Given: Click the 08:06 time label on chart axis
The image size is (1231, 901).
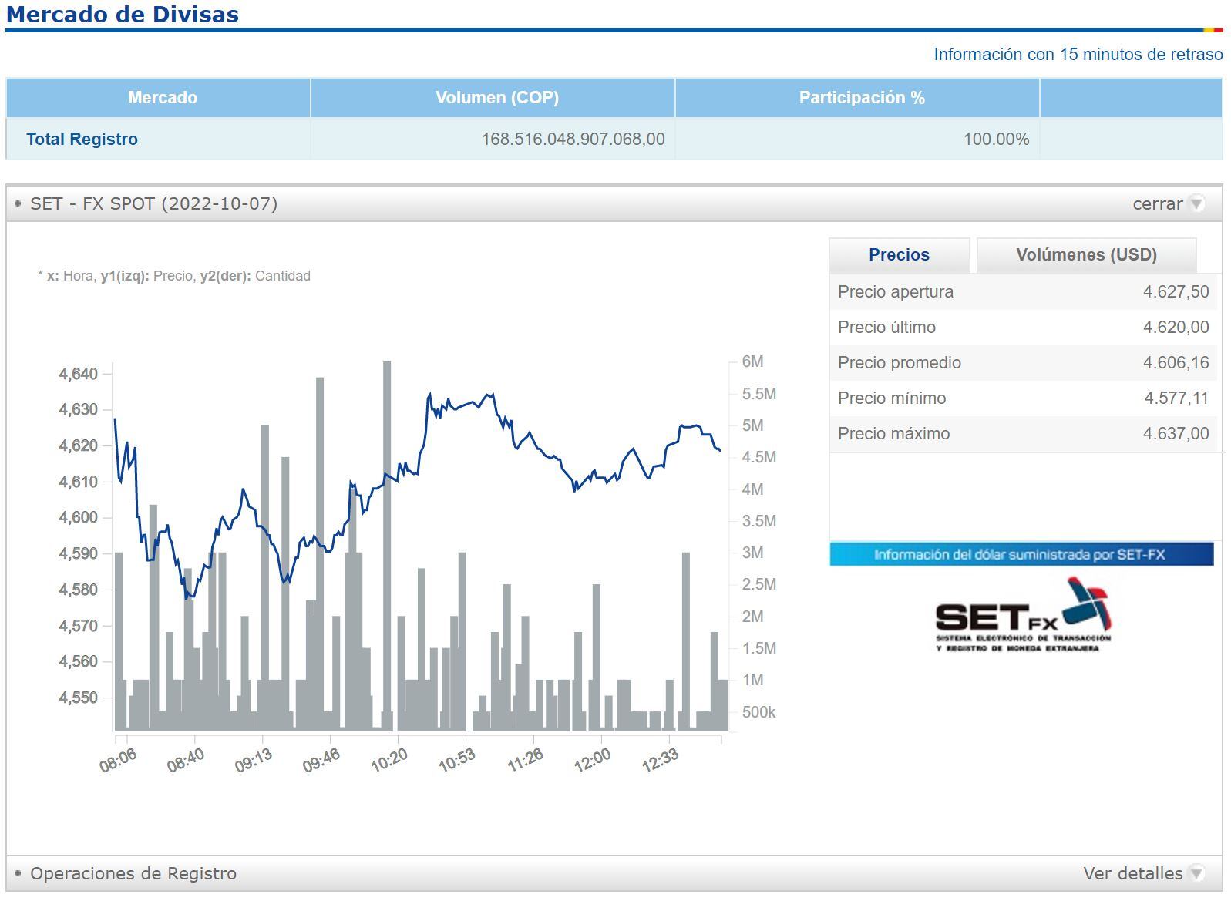Looking at the screenshot, I should tap(118, 760).
